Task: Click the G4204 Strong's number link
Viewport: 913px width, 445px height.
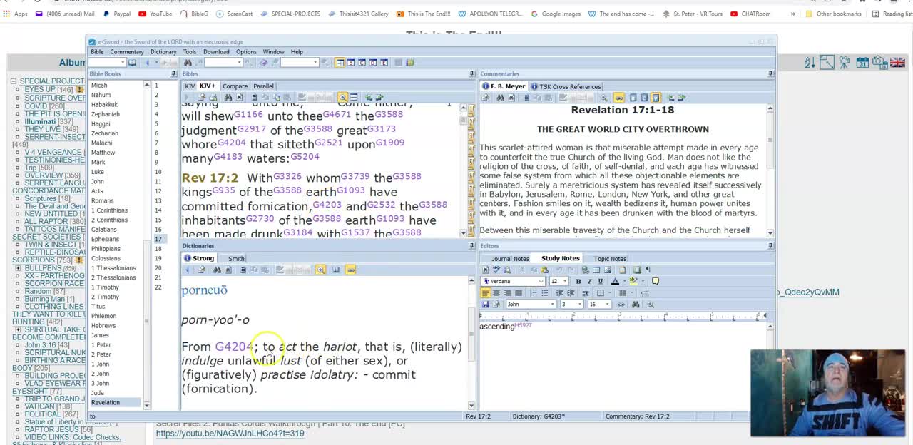Action: 233,347
